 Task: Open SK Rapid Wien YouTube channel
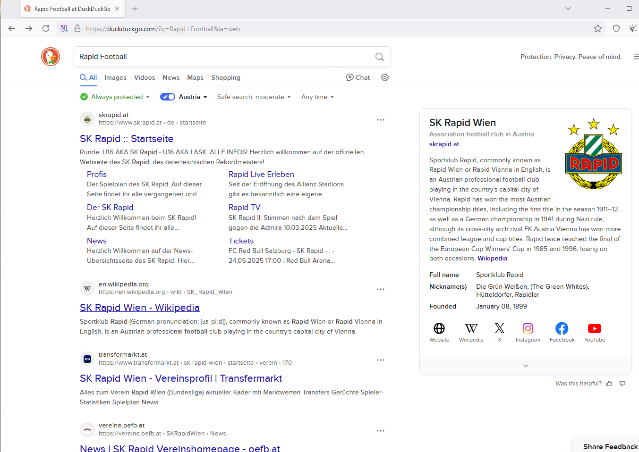595,332
